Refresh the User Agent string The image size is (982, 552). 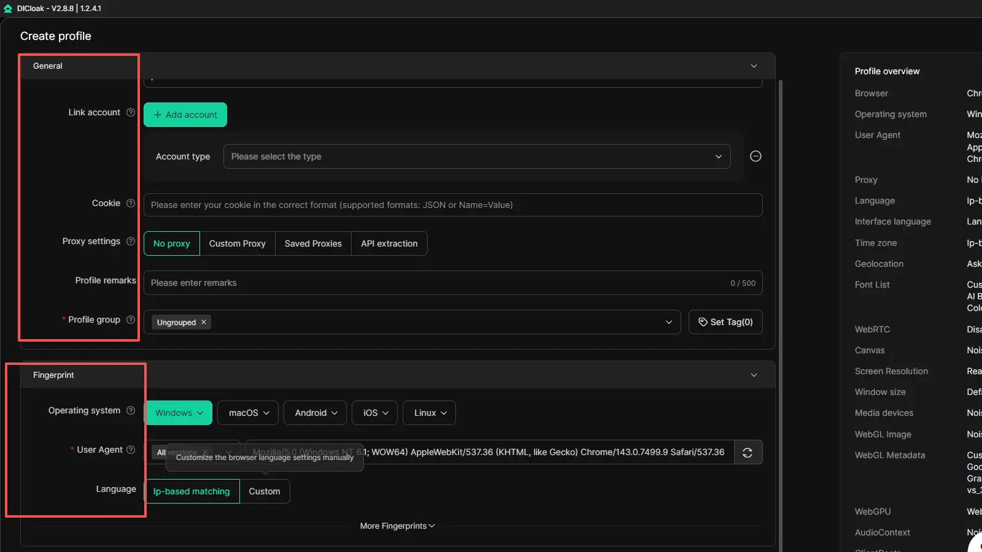click(x=748, y=453)
